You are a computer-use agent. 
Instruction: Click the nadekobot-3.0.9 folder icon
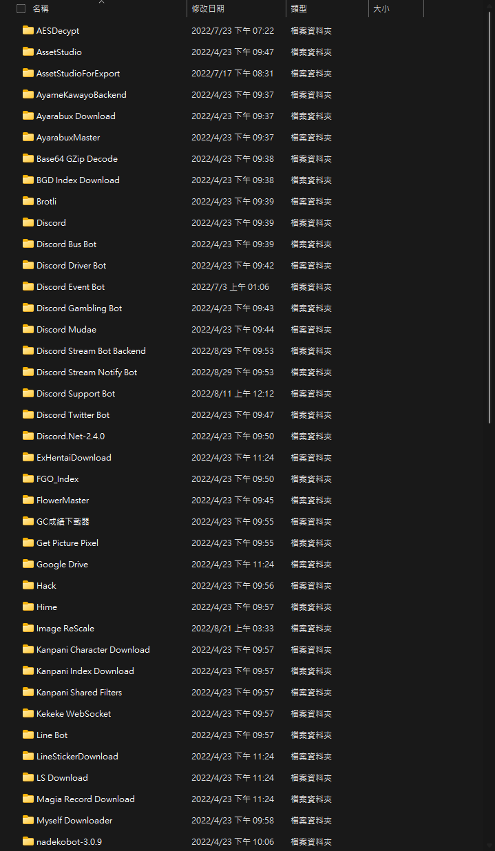point(28,841)
